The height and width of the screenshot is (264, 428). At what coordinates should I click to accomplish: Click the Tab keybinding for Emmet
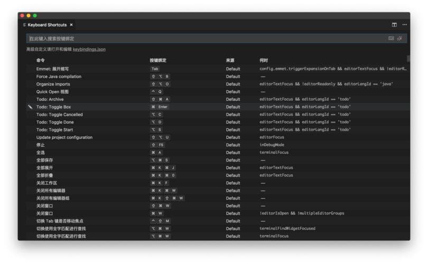coord(155,69)
